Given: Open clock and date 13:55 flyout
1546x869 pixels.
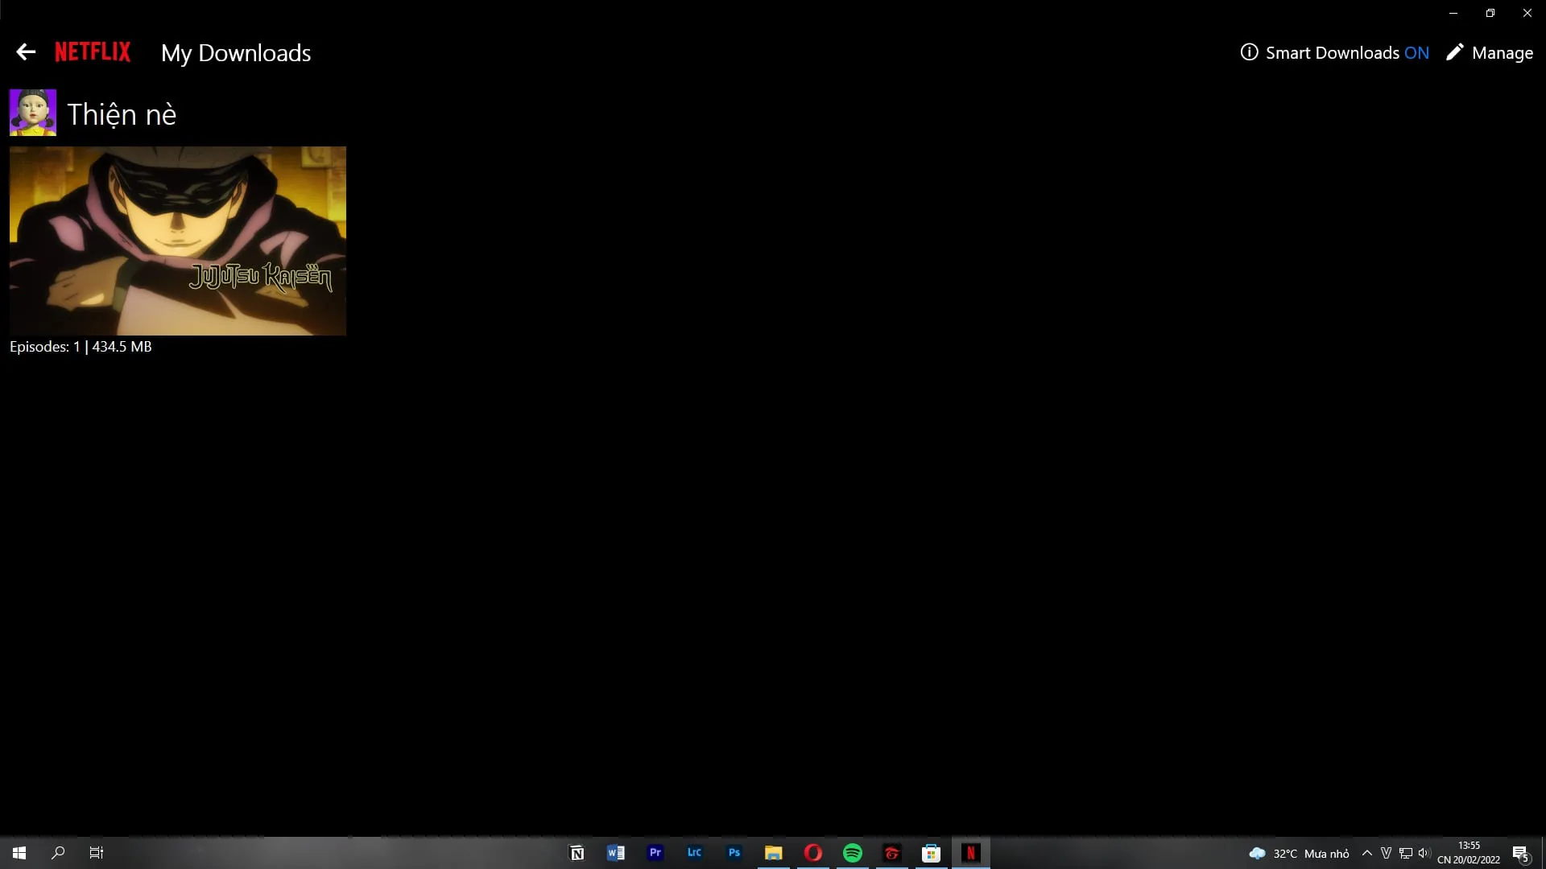Looking at the screenshot, I should pos(1469,853).
